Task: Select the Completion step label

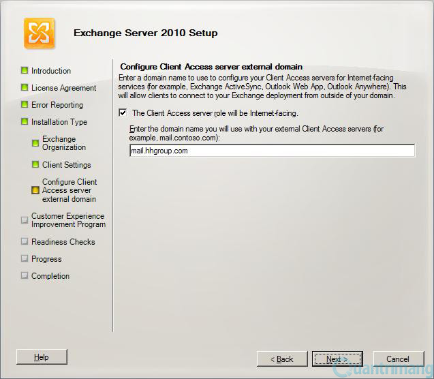Action: [x=50, y=276]
